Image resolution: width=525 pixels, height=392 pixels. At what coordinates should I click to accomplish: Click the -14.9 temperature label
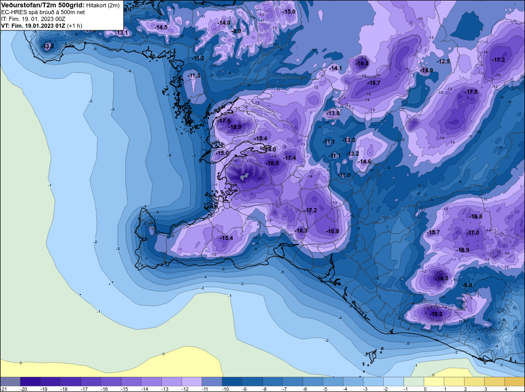(426, 70)
